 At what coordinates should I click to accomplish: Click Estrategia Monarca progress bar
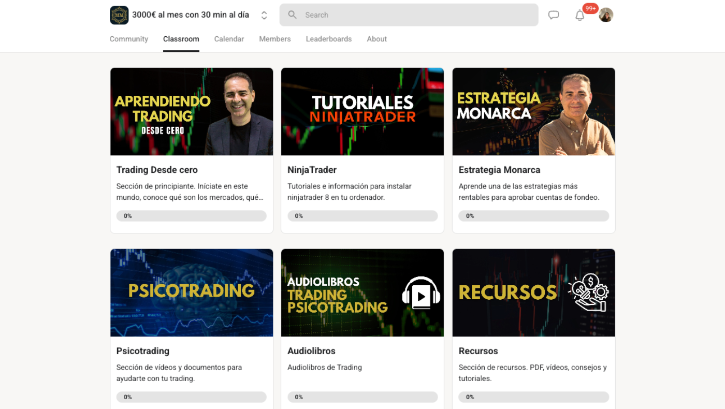(x=534, y=216)
